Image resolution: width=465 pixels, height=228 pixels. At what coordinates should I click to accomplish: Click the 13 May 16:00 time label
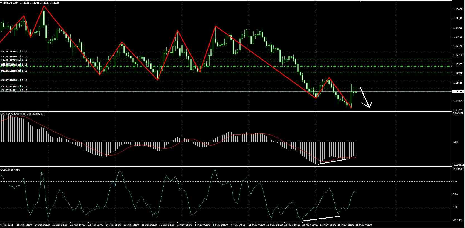[292, 224]
